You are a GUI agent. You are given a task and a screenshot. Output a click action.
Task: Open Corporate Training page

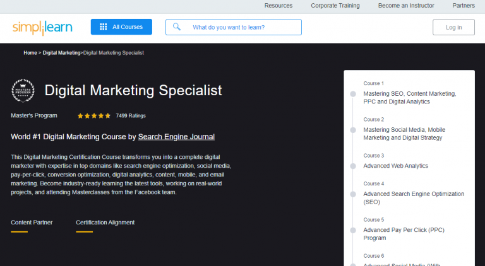(x=335, y=6)
